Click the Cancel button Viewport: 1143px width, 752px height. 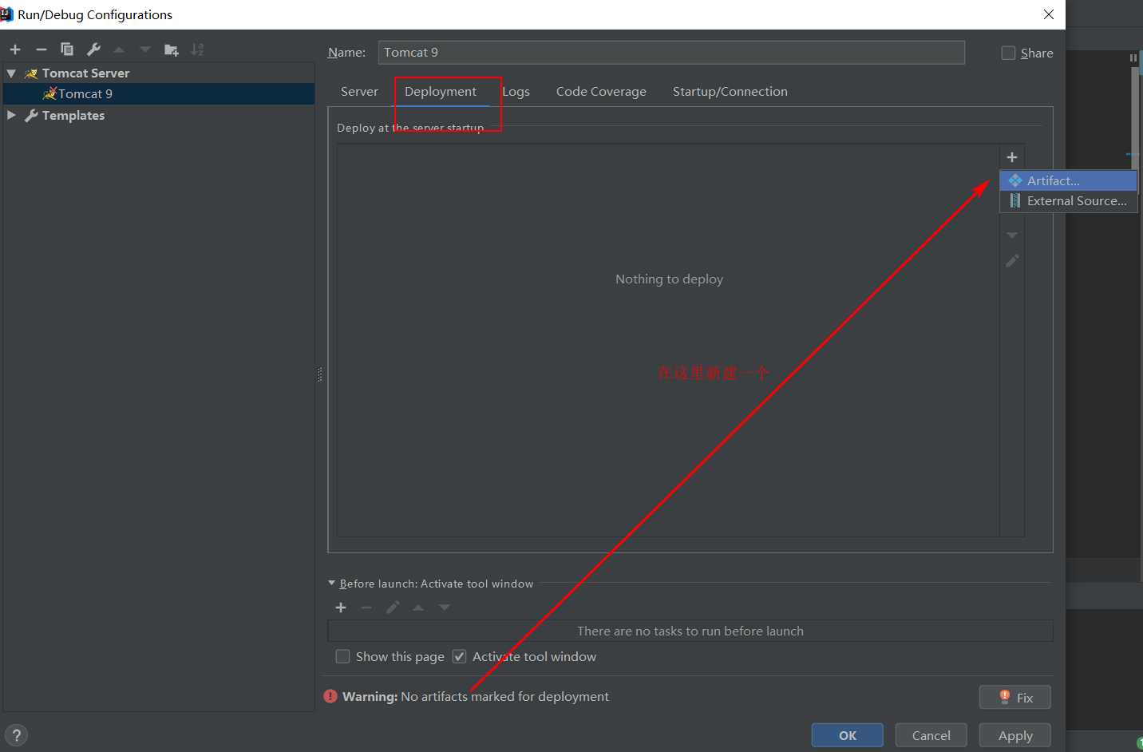931,735
